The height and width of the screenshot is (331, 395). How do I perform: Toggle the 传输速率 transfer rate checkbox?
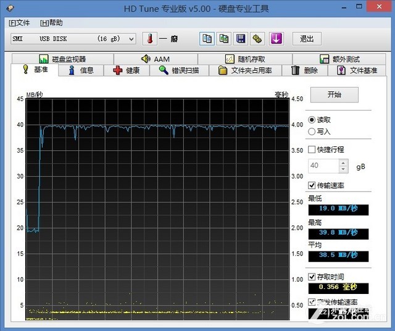click(312, 185)
